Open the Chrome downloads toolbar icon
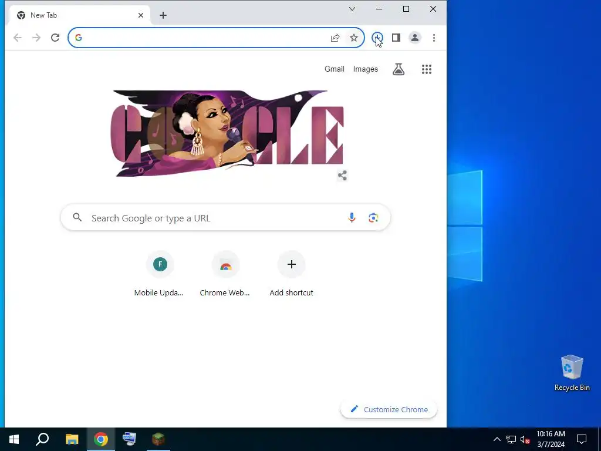The width and height of the screenshot is (601, 451). pyautogui.click(x=377, y=38)
